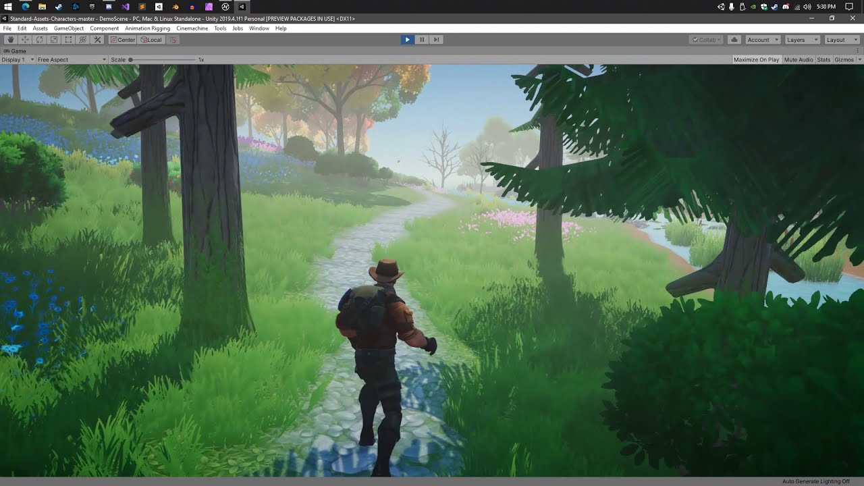Toggle Mute Audio
Viewport: 864px width, 486px height.
point(799,60)
